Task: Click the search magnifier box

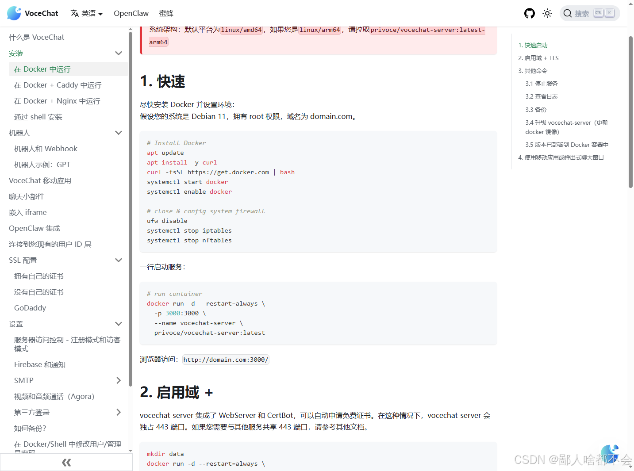Action: [590, 13]
